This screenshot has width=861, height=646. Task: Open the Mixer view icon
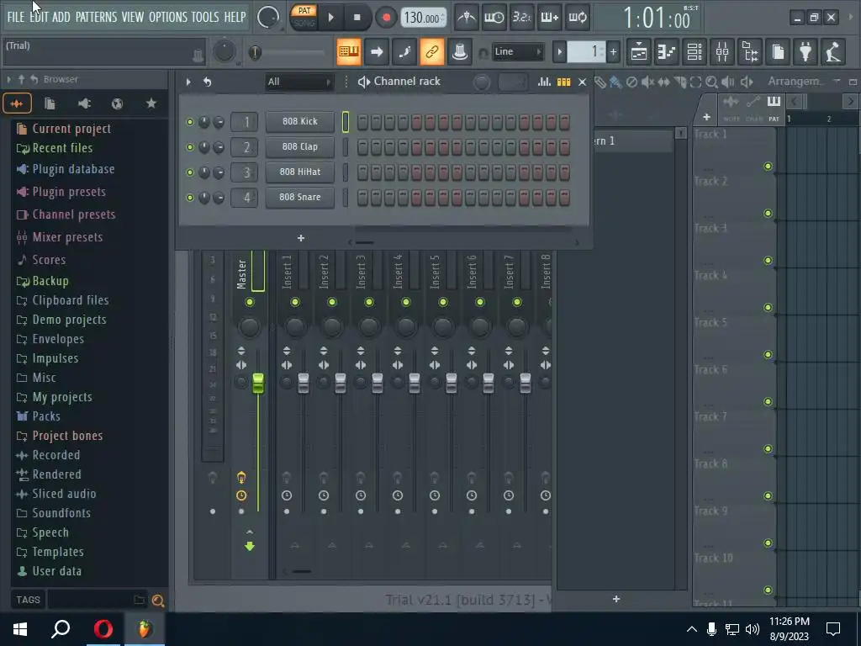point(722,52)
